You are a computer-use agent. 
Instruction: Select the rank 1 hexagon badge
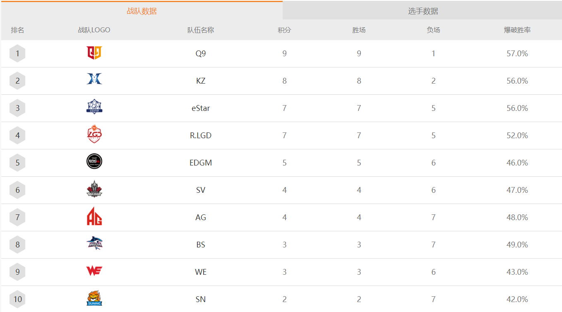[x=17, y=53]
